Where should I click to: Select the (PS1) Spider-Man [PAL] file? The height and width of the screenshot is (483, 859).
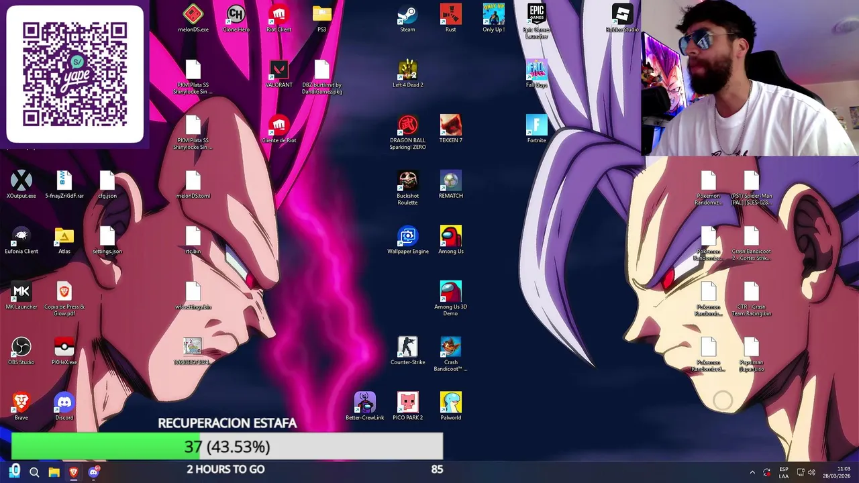pyautogui.click(x=751, y=189)
